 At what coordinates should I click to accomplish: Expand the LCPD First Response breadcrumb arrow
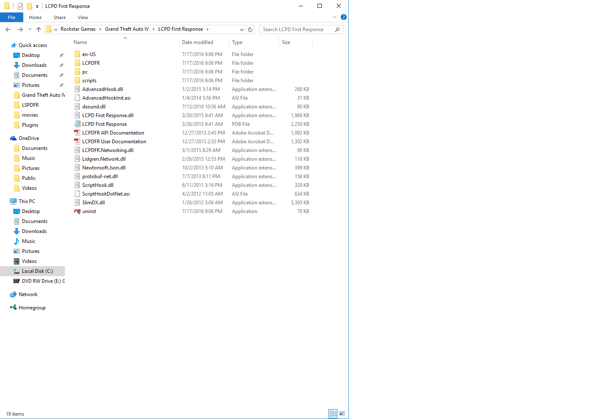coord(207,29)
